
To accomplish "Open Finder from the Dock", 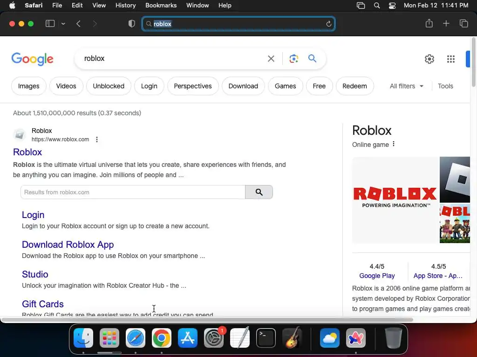I will pos(83,338).
